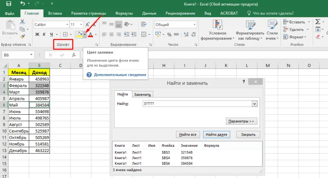Click the Copy icon in clipboard group
This screenshot has height=178, width=328.
tap(22, 29)
